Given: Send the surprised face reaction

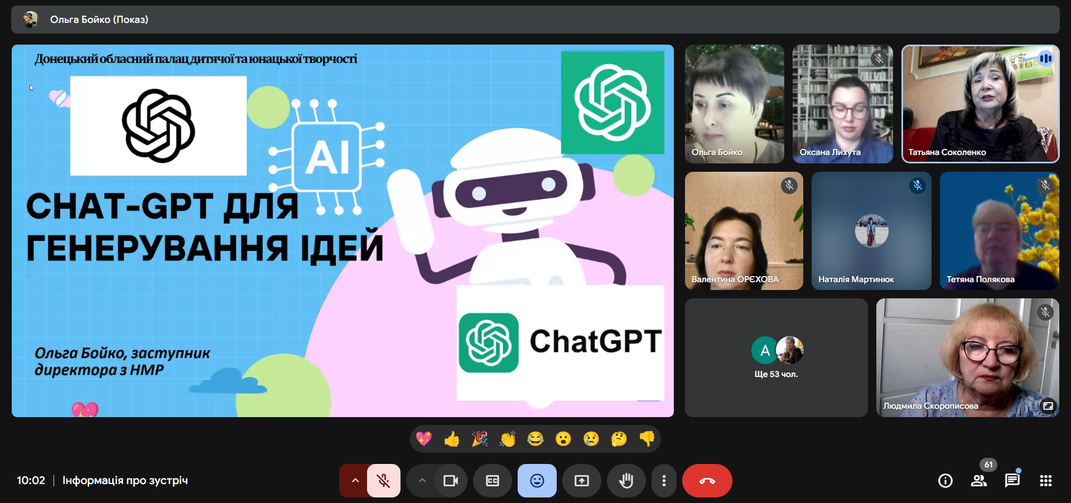Looking at the screenshot, I should point(563,439).
